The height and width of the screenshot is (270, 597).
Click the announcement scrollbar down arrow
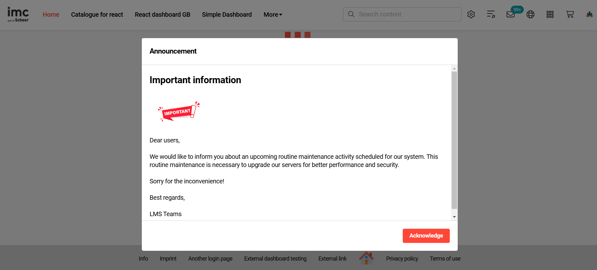point(454,217)
